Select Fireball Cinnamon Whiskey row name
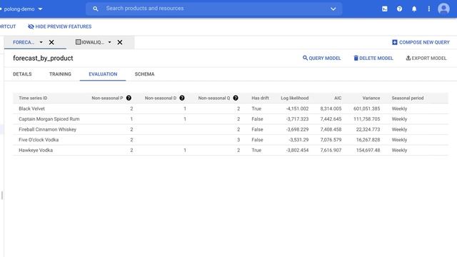Screen dimensions: 457x257 [x=47, y=129]
